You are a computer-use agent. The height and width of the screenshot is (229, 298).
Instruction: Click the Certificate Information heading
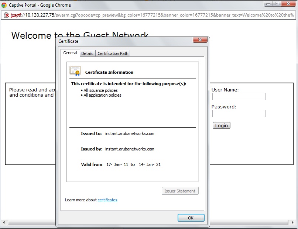(109, 72)
